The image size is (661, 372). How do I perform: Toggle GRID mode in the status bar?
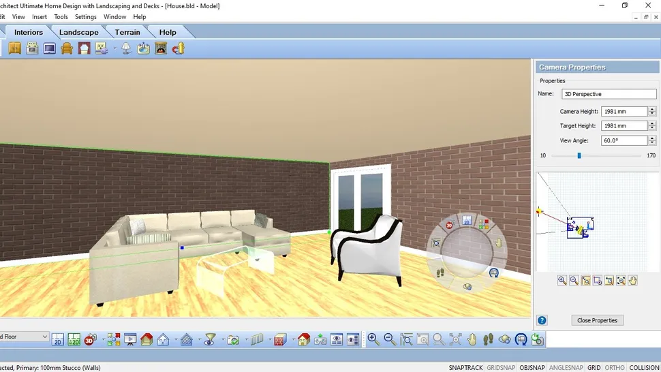594,368
